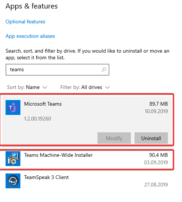The width and height of the screenshot is (182, 202).
Task: Click the TeamSpeak 3 Client icon
Action: [x=13, y=181]
